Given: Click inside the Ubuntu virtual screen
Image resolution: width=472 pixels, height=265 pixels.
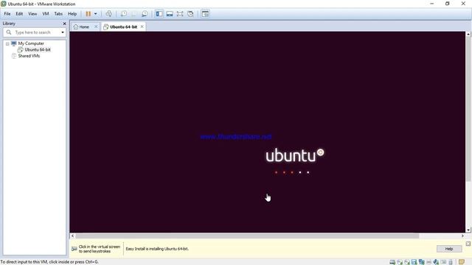Looking at the screenshot, I should pyautogui.click(x=267, y=132).
